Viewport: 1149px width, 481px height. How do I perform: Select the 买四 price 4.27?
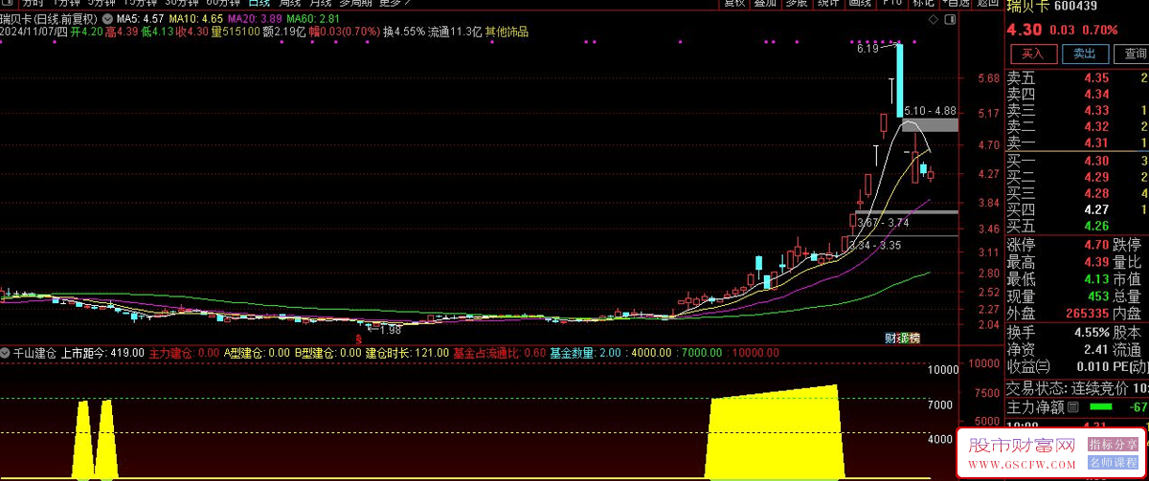point(1096,209)
